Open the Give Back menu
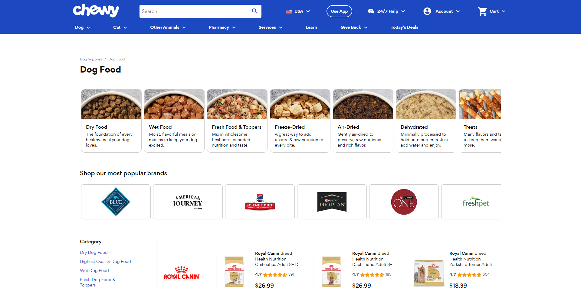Image resolution: width=581 pixels, height=288 pixels. pyautogui.click(x=351, y=27)
